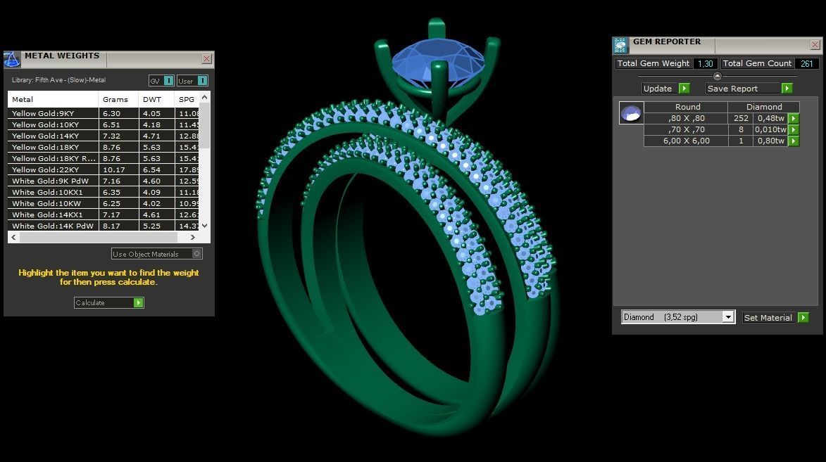The image size is (826, 462).
Task: Click the ,70 X ,70 gem size cell
Action: click(x=686, y=129)
